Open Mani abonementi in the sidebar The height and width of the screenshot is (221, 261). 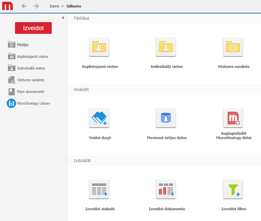click(26, 91)
